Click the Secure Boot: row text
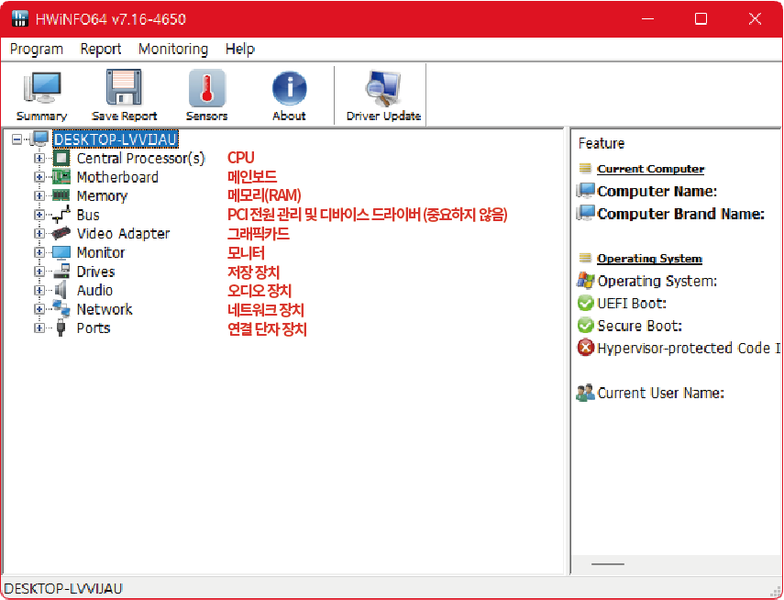Viewport: 784px width, 600px height. (x=639, y=326)
